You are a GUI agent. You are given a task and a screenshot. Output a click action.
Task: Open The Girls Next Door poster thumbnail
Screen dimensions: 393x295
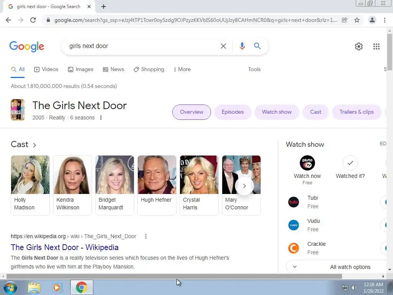[18, 110]
